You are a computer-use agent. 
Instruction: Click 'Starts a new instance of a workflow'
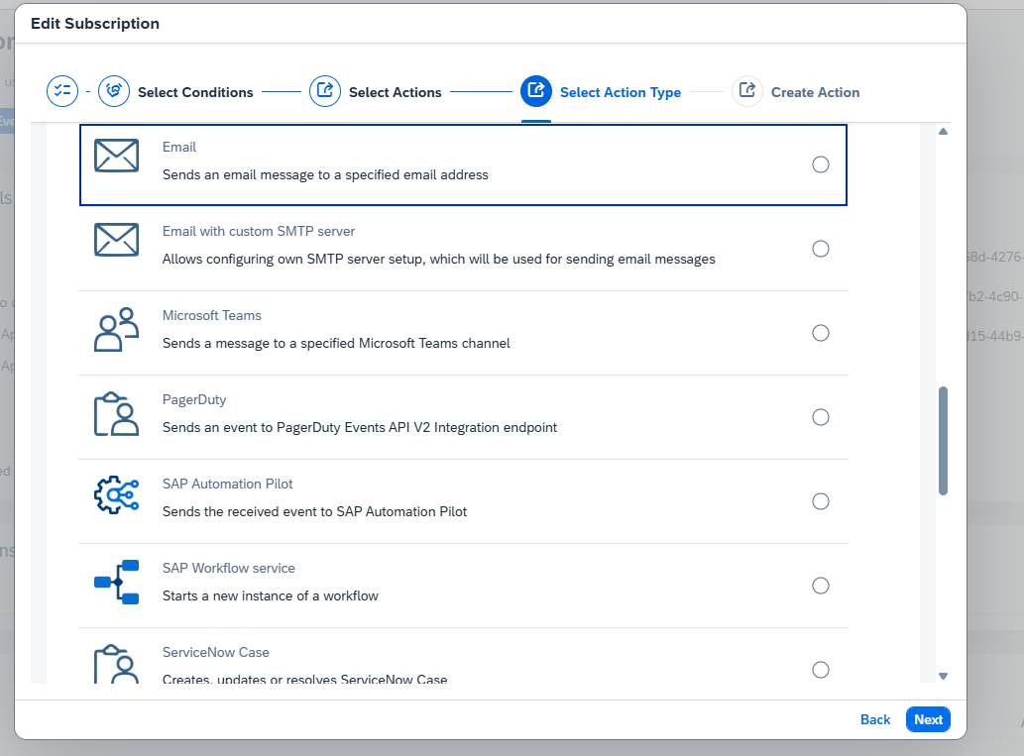point(271,596)
